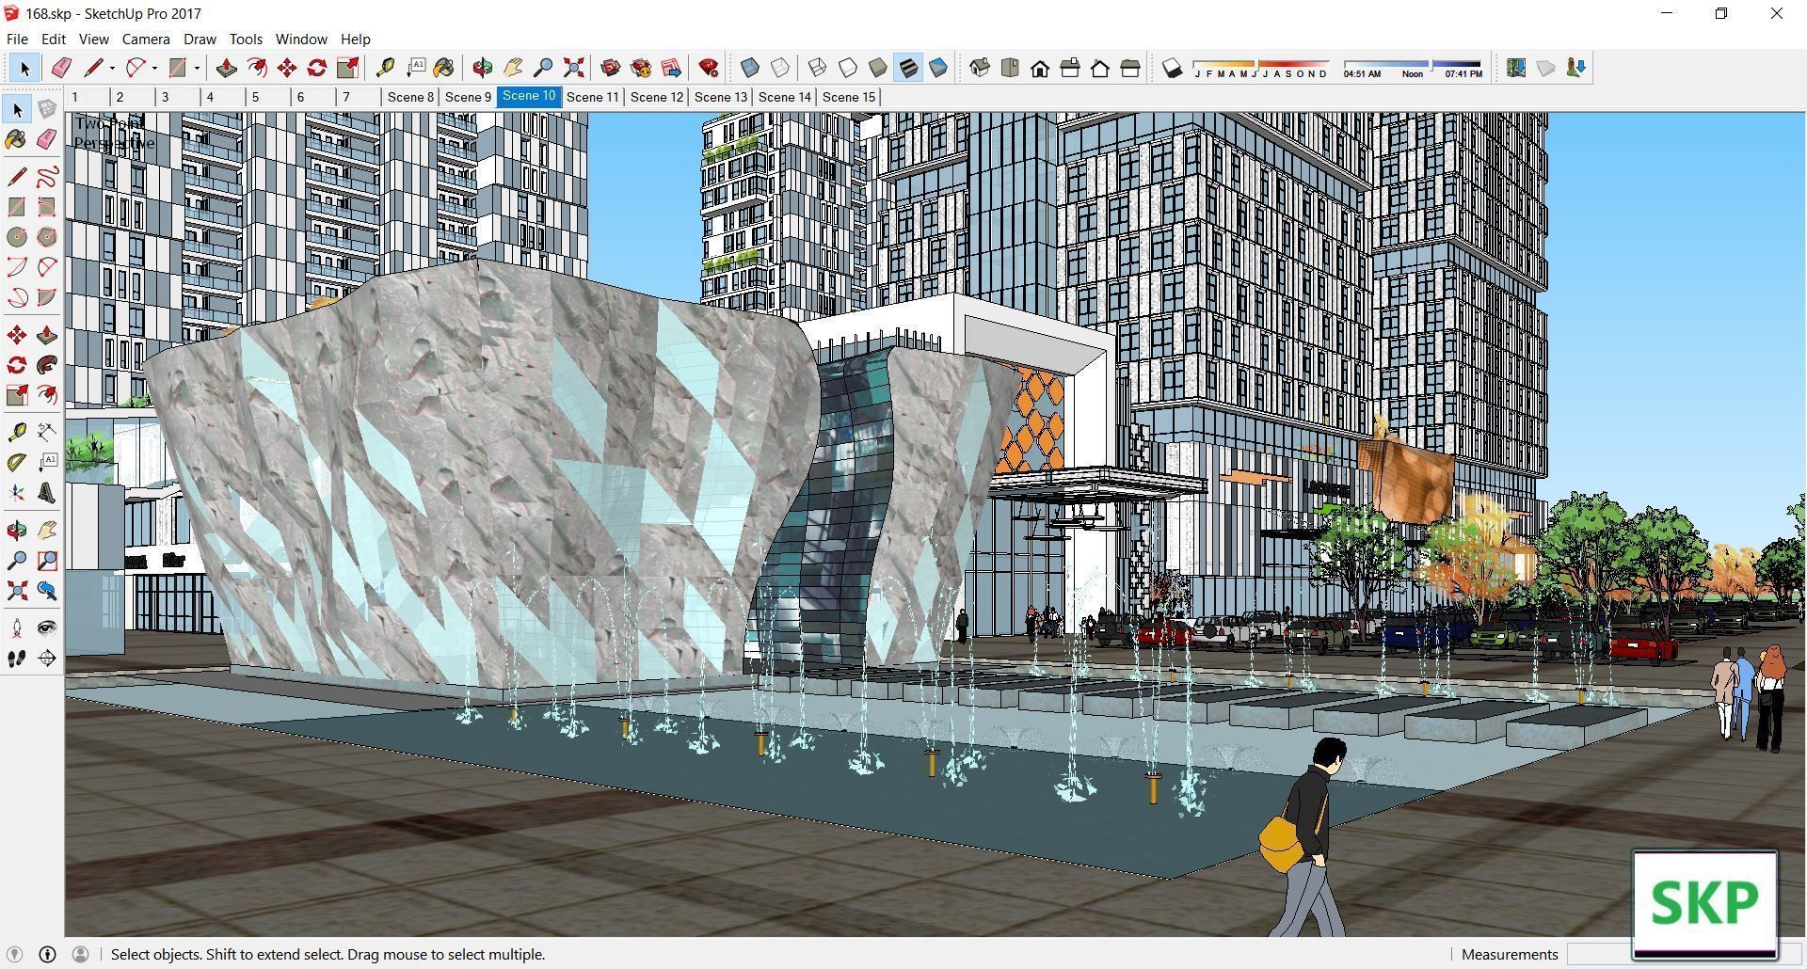Enable Hidden Line face style
The height and width of the screenshot is (969, 1807).
click(848, 68)
